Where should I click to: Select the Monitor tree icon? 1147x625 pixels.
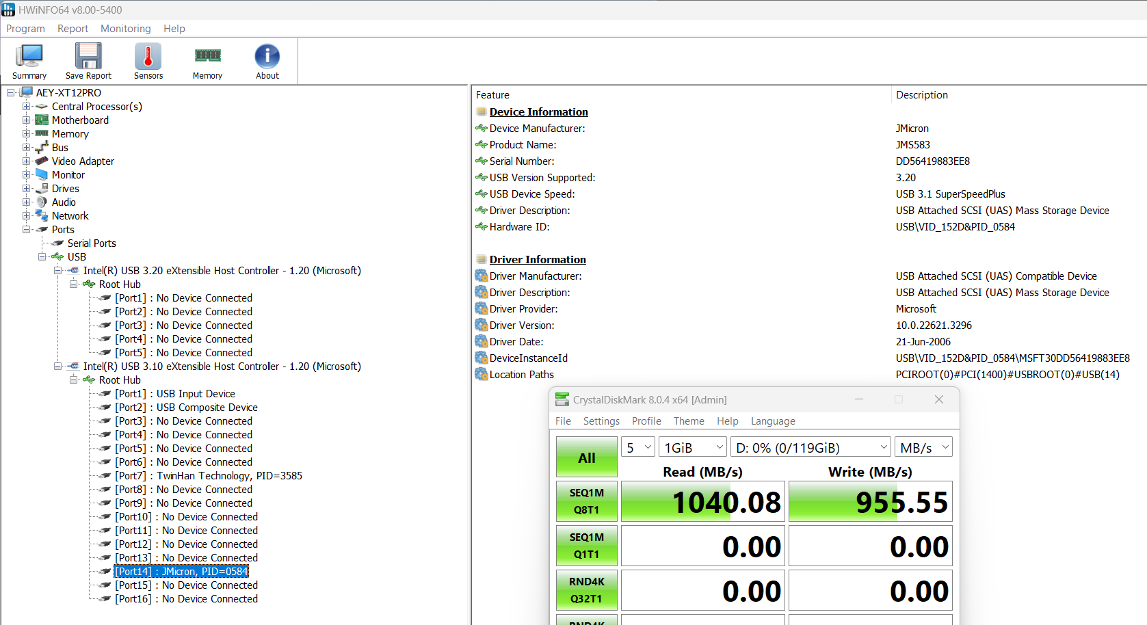[42, 175]
